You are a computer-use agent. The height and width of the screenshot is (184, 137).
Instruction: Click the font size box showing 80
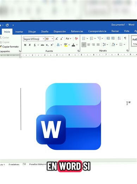(x=48, y=39)
